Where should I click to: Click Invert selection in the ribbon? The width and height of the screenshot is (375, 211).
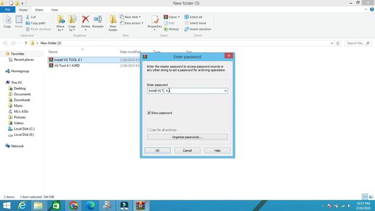(198, 29)
